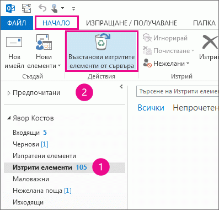
Task: Create new email with Нов имейл
Action: click(x=14, y=51)
